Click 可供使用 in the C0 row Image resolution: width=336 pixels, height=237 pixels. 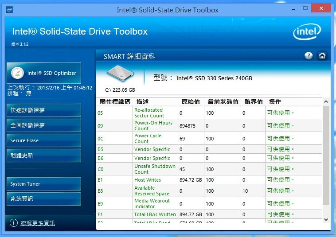(x=280, y=169)
